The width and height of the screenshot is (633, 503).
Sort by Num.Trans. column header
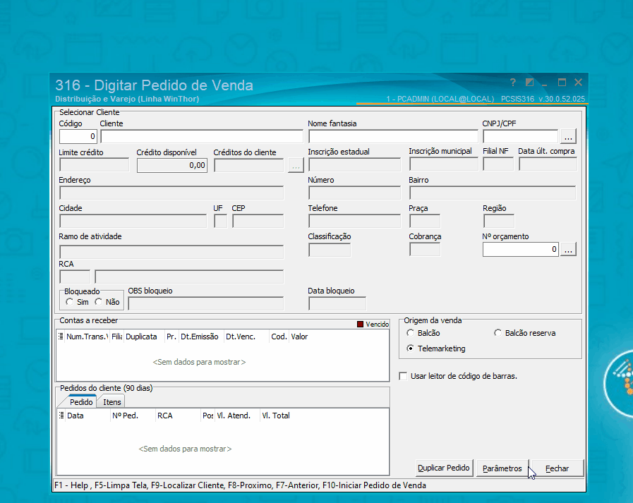(x=88, y=337)
